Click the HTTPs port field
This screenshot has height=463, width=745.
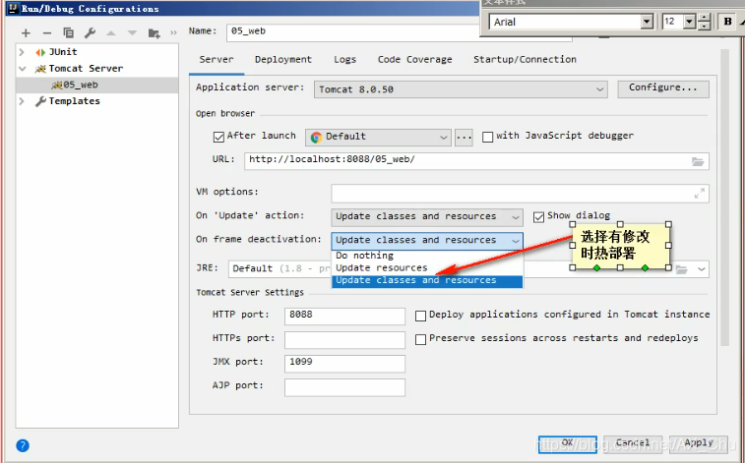[344, 340]
